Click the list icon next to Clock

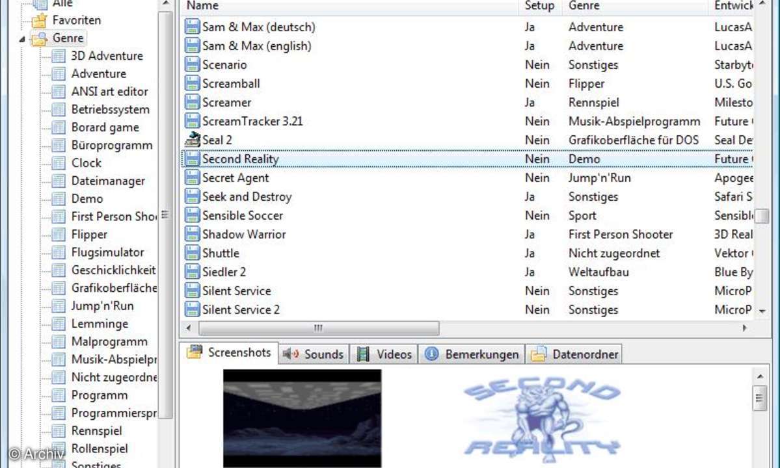(x=59, y=163)
